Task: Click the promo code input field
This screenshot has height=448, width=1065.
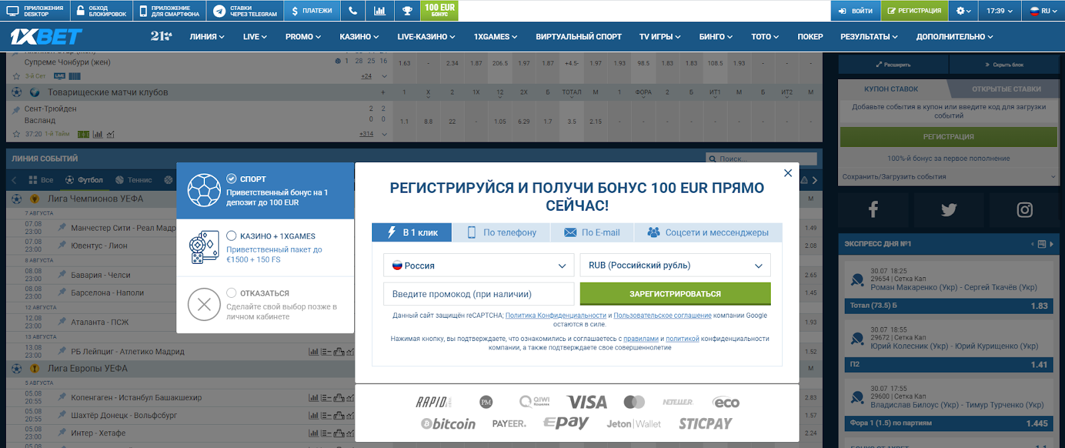Action: pyautogui.click(x=478, y=294)
